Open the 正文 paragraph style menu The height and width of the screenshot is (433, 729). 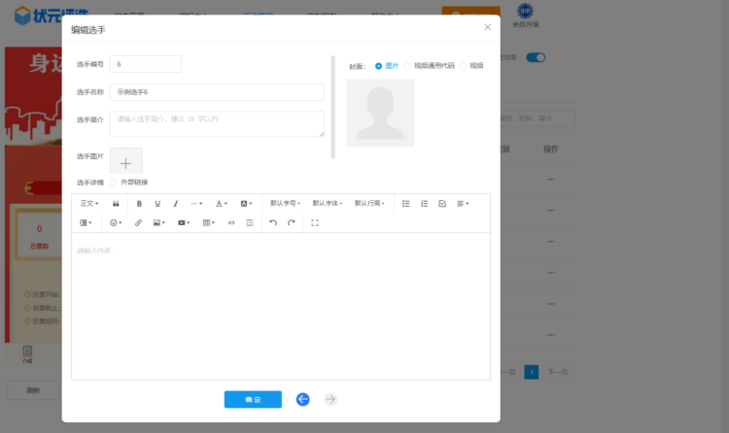[x=89, y=204]
